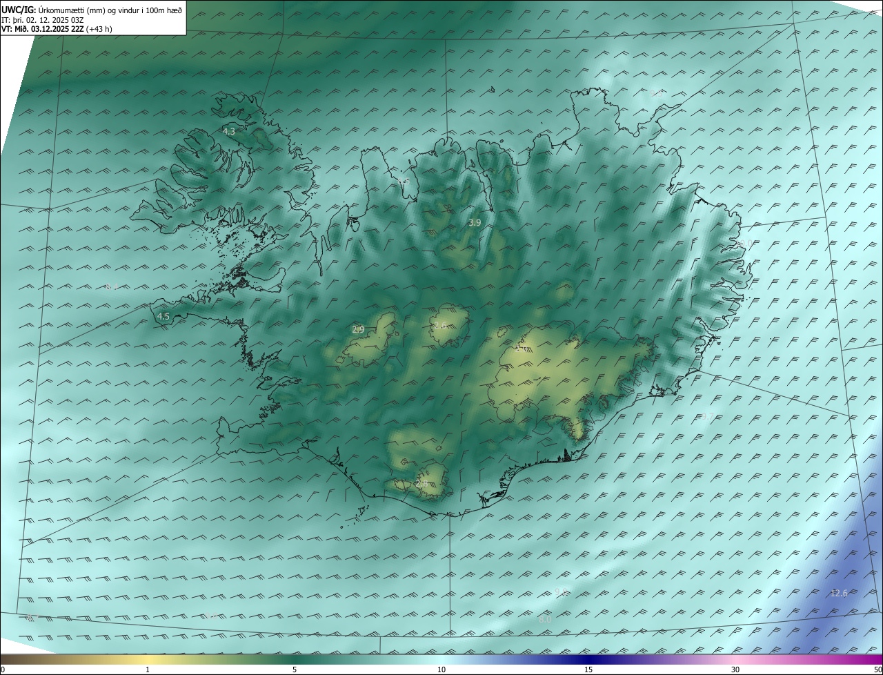Viewport: 883px width, 675px height.
Task: Click the 8.0 value label south of Iceland
Action: (545, 620)
